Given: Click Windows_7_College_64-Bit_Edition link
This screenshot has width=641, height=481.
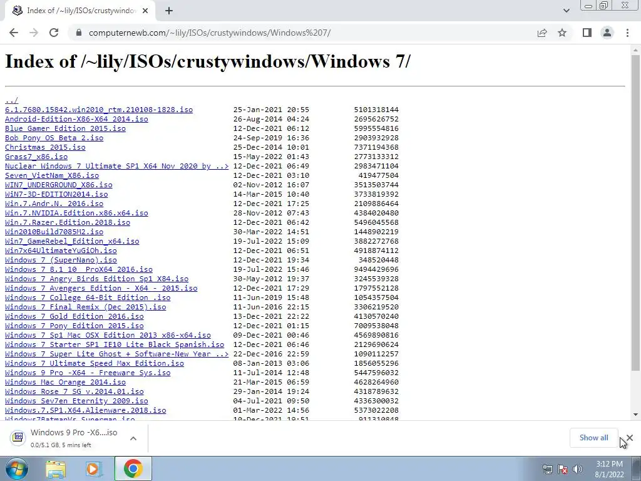Looking at the screenshot, I should pyautogui.click(x=88, y=297).
